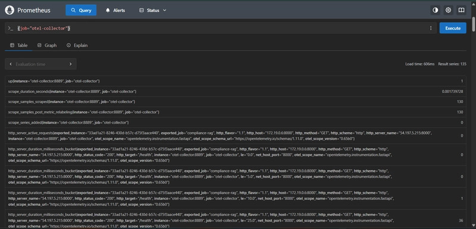This screenshot has height=229, width=476.
Task: Click the bucket series with le="10.0"
Action: coord(236,198)
